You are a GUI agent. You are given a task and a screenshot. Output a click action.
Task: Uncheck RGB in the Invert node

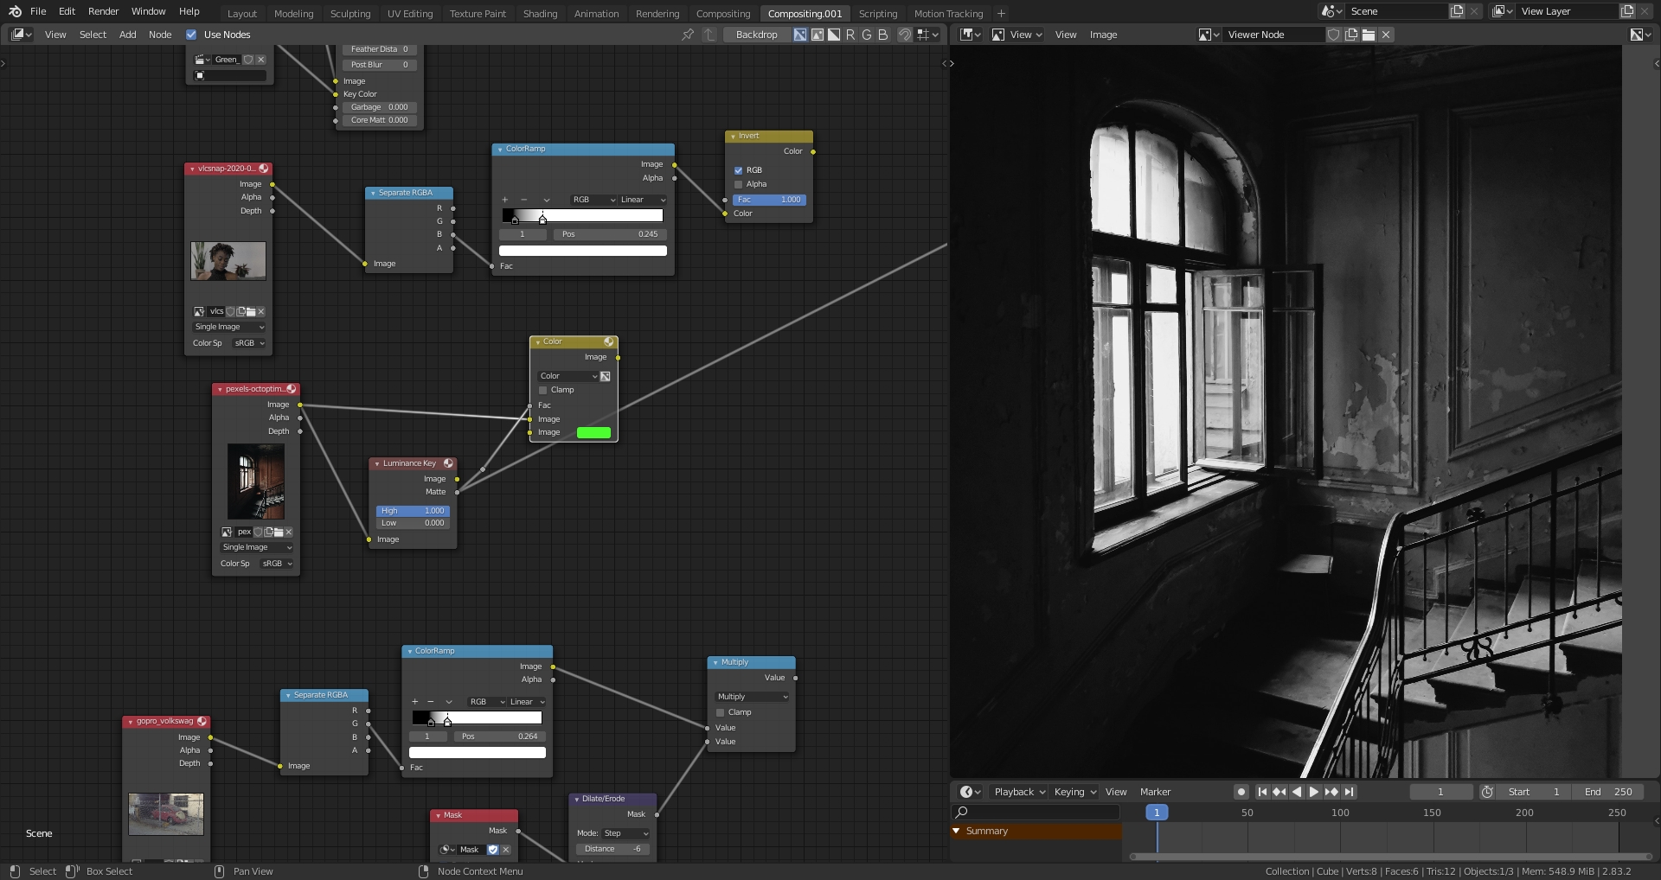point(738,170)
